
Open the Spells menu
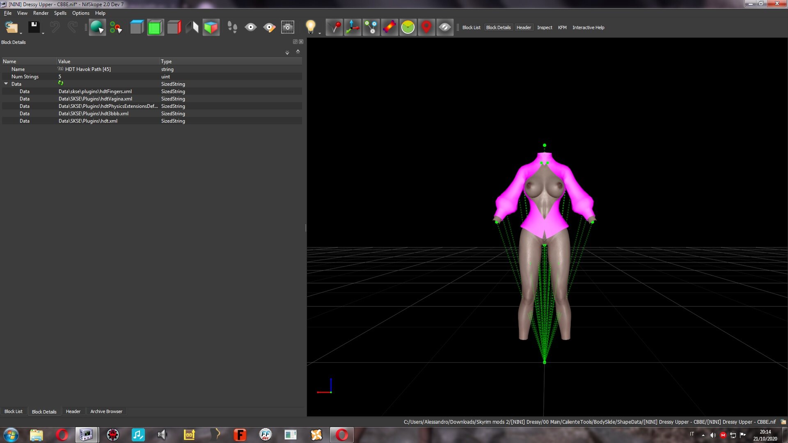pyautogui.click(x=60, y=13)
